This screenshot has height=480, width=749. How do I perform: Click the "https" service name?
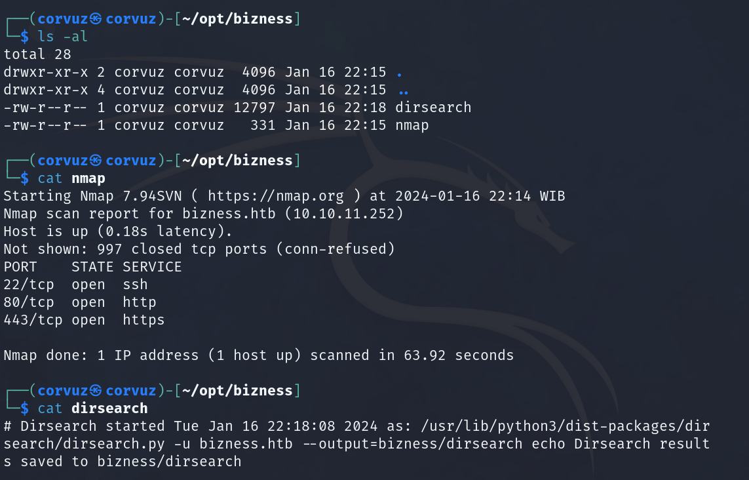point(144,320)
